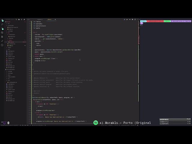This screenshot has width=192, height=144.
Task: Click the blue time segment in terminal prompt
Action: click(x=143, y=21)
